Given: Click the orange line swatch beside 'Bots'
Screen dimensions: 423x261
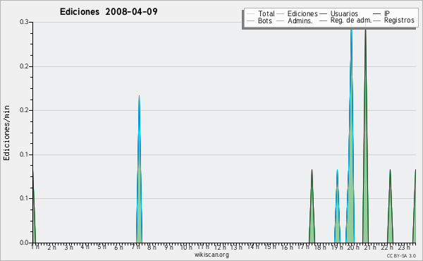Looking at the screenshot, I should (x=250, y=20).
